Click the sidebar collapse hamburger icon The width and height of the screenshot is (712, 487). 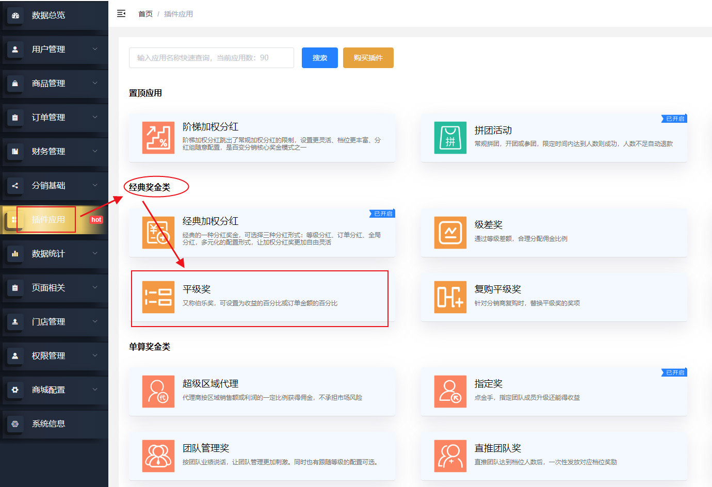coord(121,14)
